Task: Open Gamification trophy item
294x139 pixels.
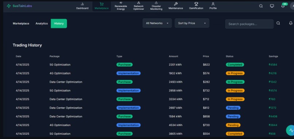Action: [196, 6]
